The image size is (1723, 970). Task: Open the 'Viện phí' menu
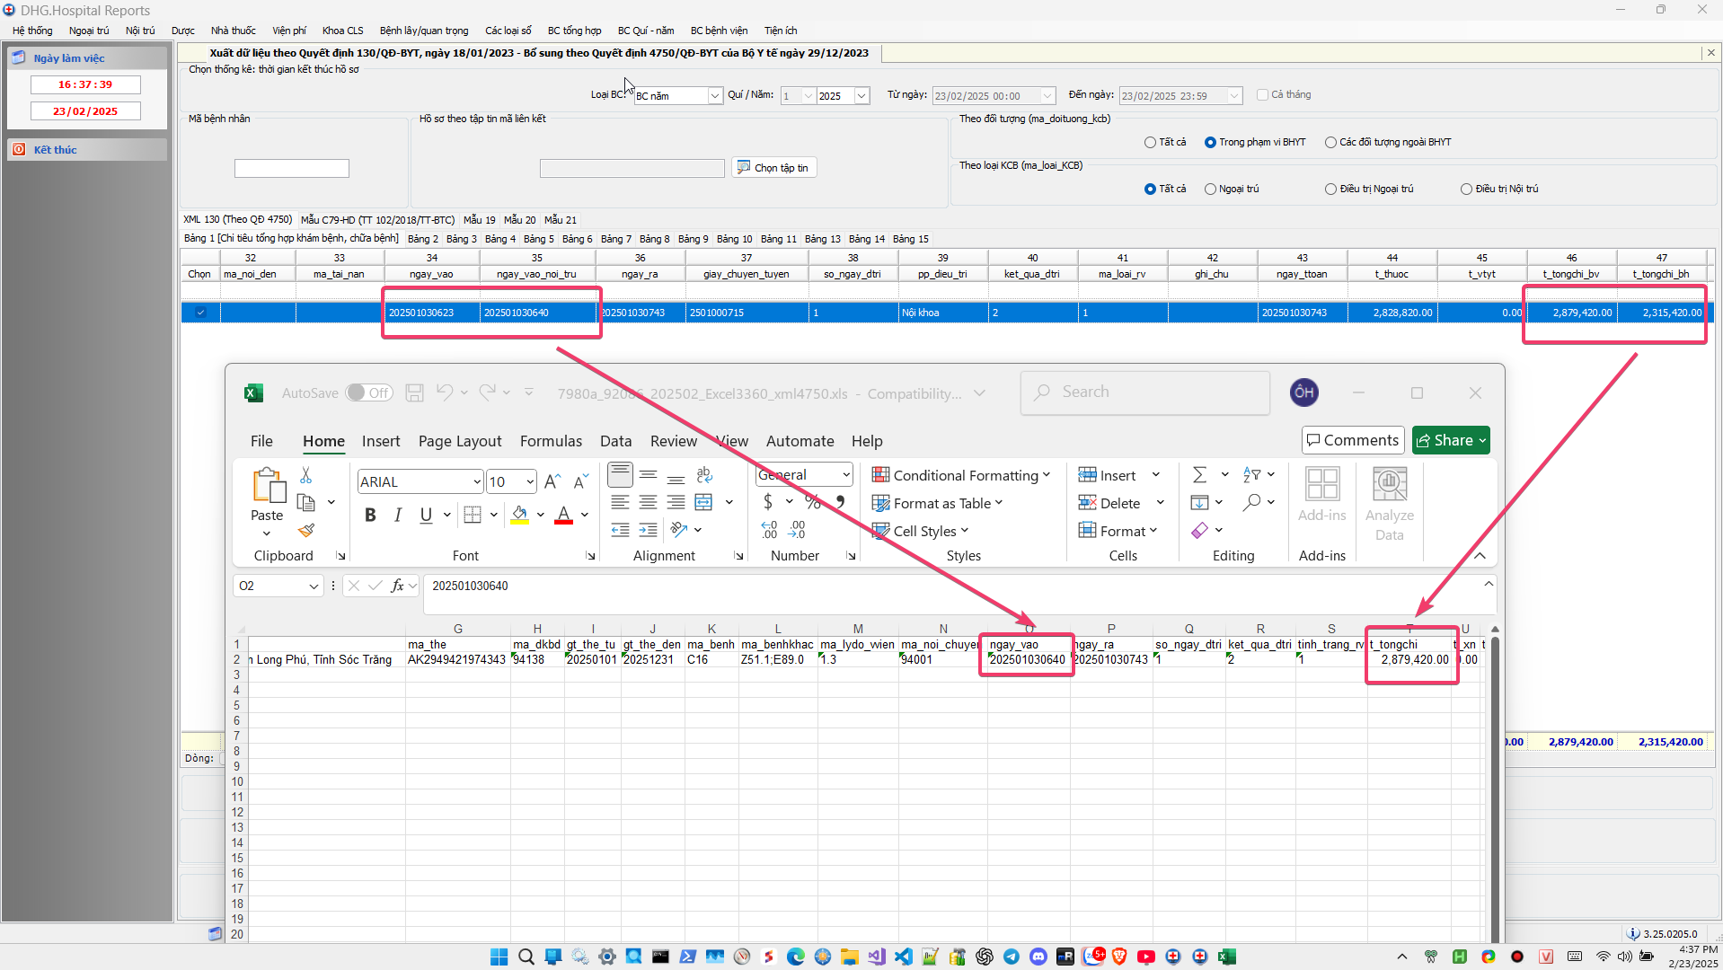[x=289, y=31]
